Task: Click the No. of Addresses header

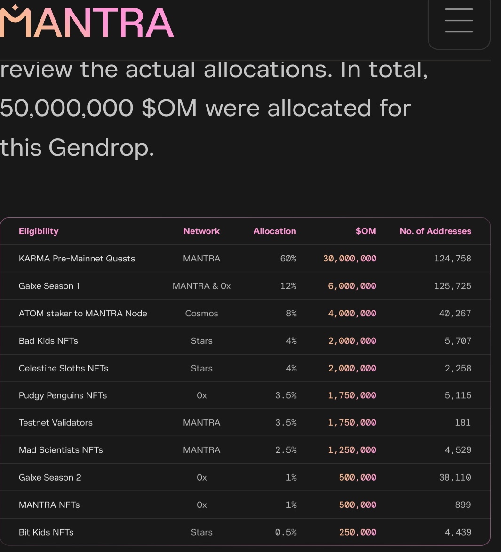Action: (435, 231)
